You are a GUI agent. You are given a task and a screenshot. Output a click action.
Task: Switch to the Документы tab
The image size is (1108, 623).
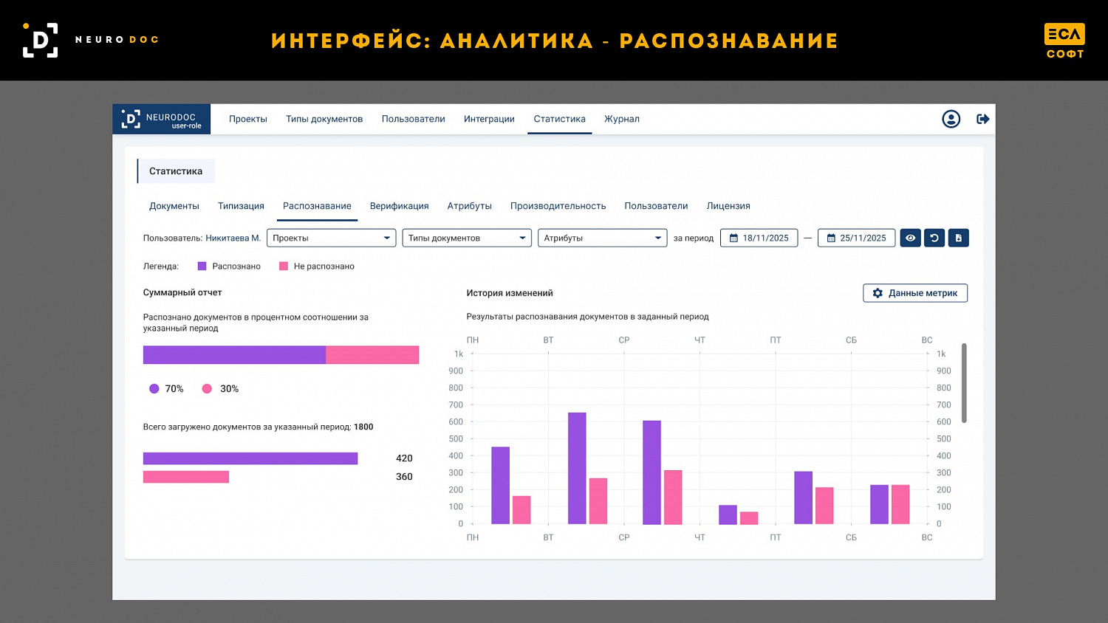(x=174, y=206)
